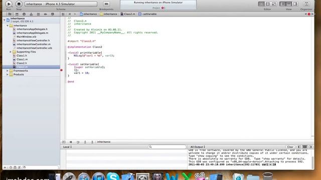
Task: Click the Step Over debug button
Action: tap(78, 142)
